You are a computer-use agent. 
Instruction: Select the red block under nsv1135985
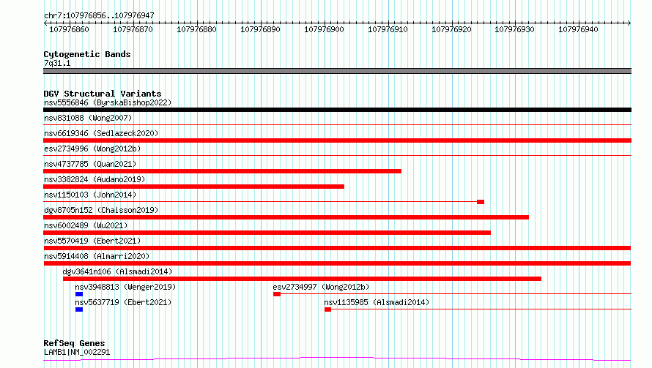[327, 309]
